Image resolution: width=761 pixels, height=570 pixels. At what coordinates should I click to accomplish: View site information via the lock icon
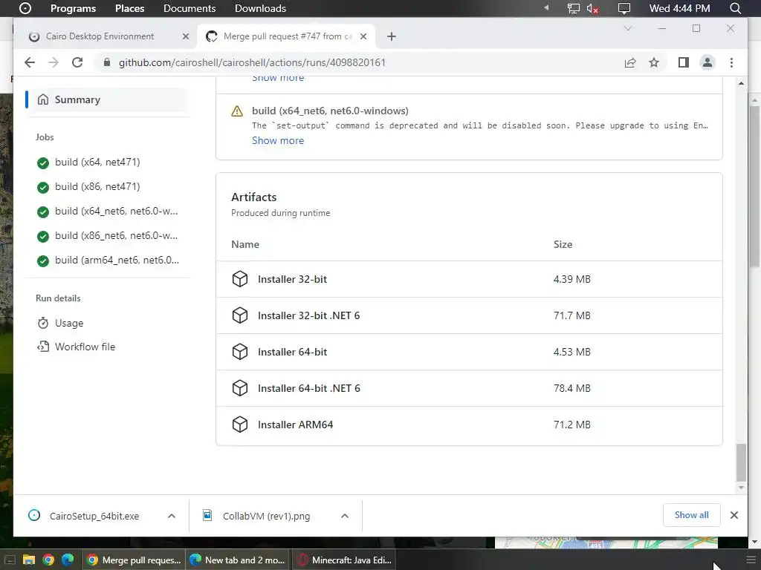[x=107, y=62]
